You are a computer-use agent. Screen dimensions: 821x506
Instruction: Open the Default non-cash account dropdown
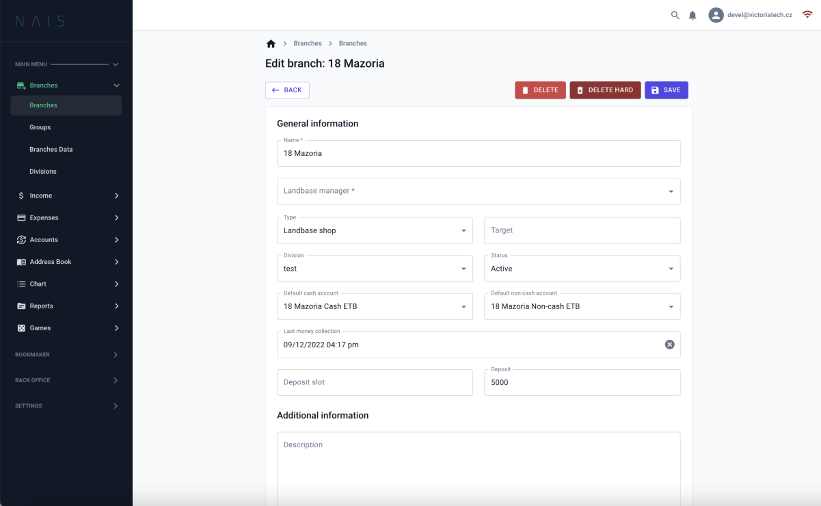tap(582, 306)
